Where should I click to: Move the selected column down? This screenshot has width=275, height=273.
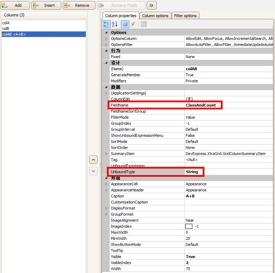tap(93, 171)
